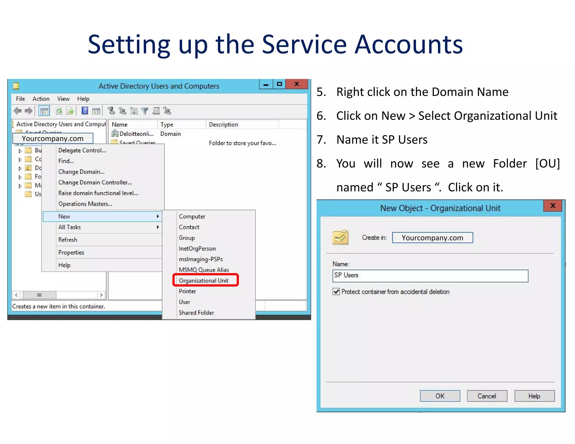
Task: Open the New submenu arrow
Action: pos(158,216)
